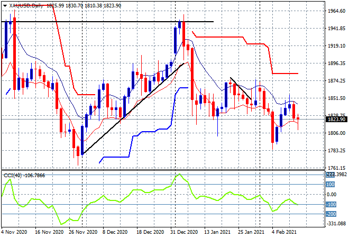Click the 25 Jan 2021 date label
Image resolution: width=349 pixels, height=238 pixels.
click(x=251, y=232)
